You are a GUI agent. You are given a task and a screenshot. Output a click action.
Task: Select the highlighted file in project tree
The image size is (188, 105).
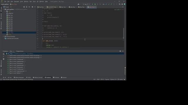[x=19, y=33]
